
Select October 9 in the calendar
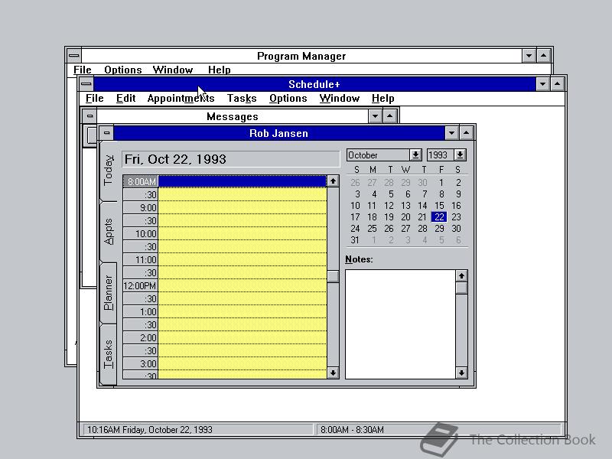point(457,194)
